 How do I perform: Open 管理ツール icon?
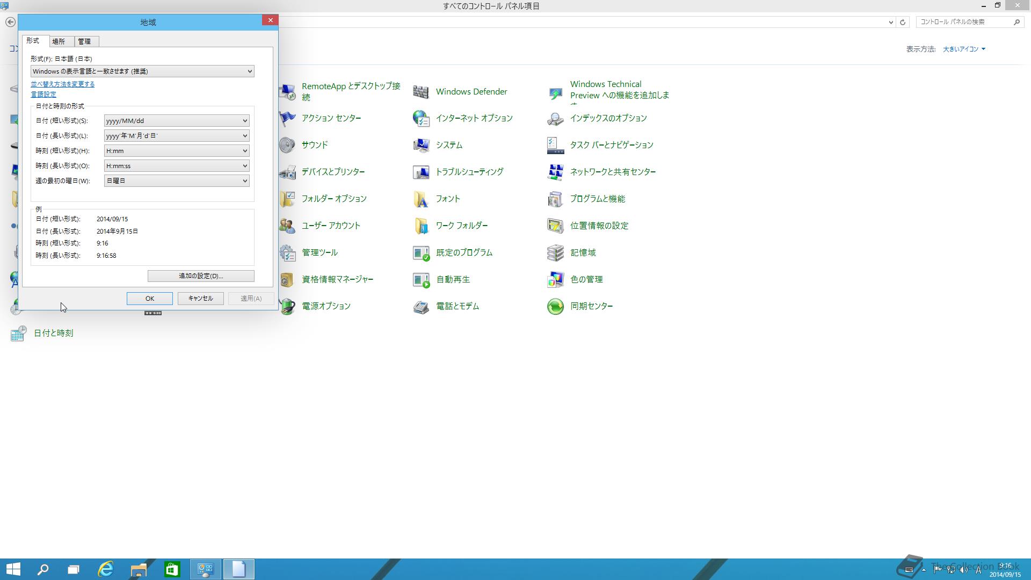click(287, 253)
